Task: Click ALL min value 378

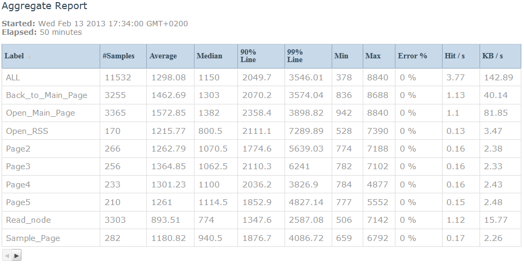Action: (344, 77)
